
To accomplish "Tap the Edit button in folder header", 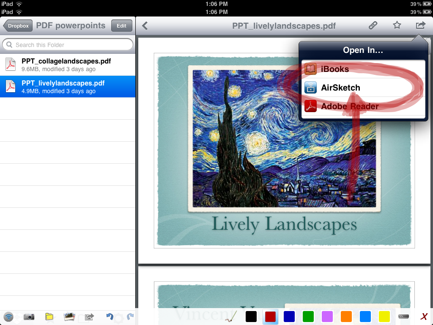I will [121, 26].
